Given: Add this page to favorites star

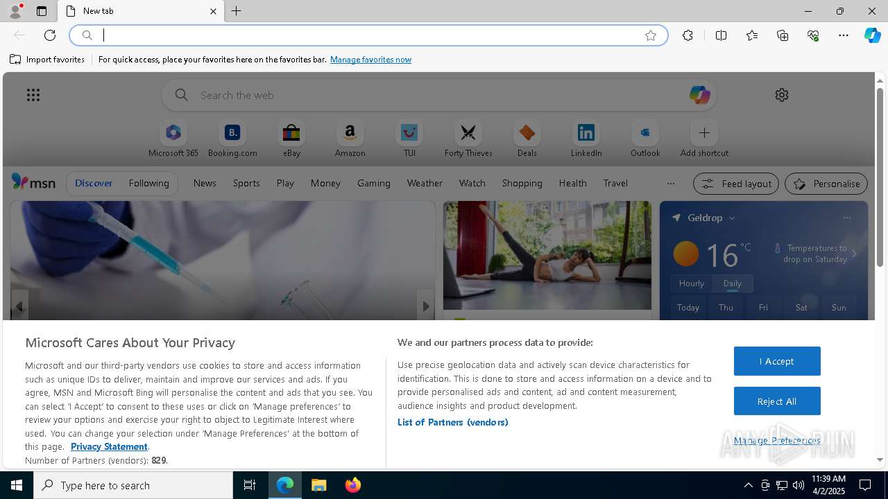Looking at the screenshot, I should pyautogui.click(x=651, y=35).
